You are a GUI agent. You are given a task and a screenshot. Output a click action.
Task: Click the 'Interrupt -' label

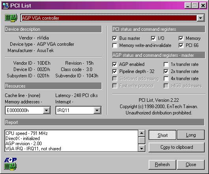[64, 102]
